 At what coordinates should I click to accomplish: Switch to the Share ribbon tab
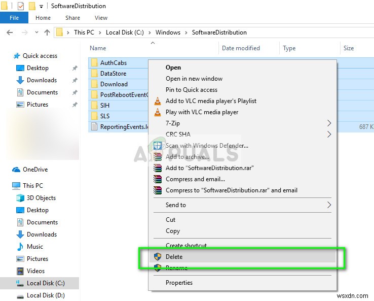pos(72,18)
